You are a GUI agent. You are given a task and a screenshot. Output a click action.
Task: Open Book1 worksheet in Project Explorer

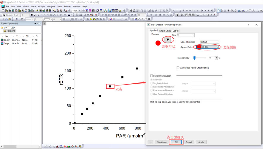(6, 40)
